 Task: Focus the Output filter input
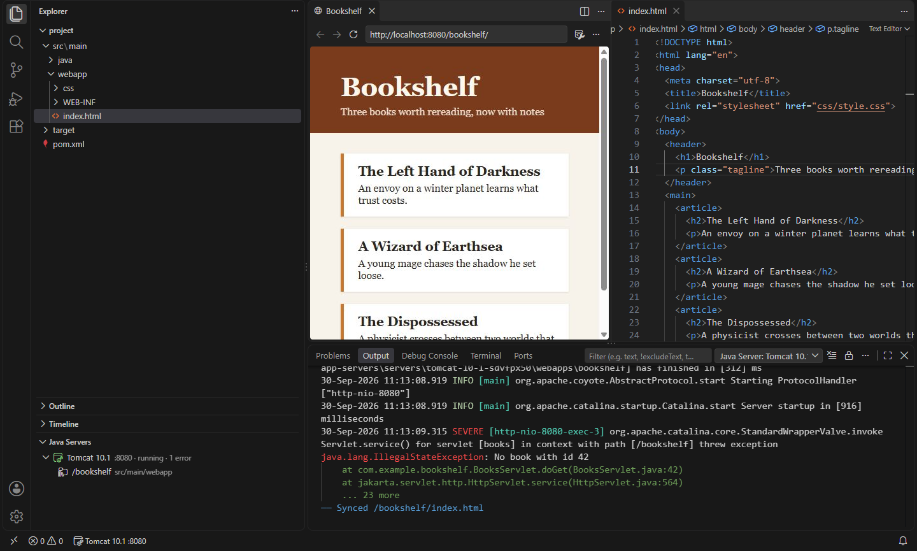pyautogui.click(x=648, y=356)
